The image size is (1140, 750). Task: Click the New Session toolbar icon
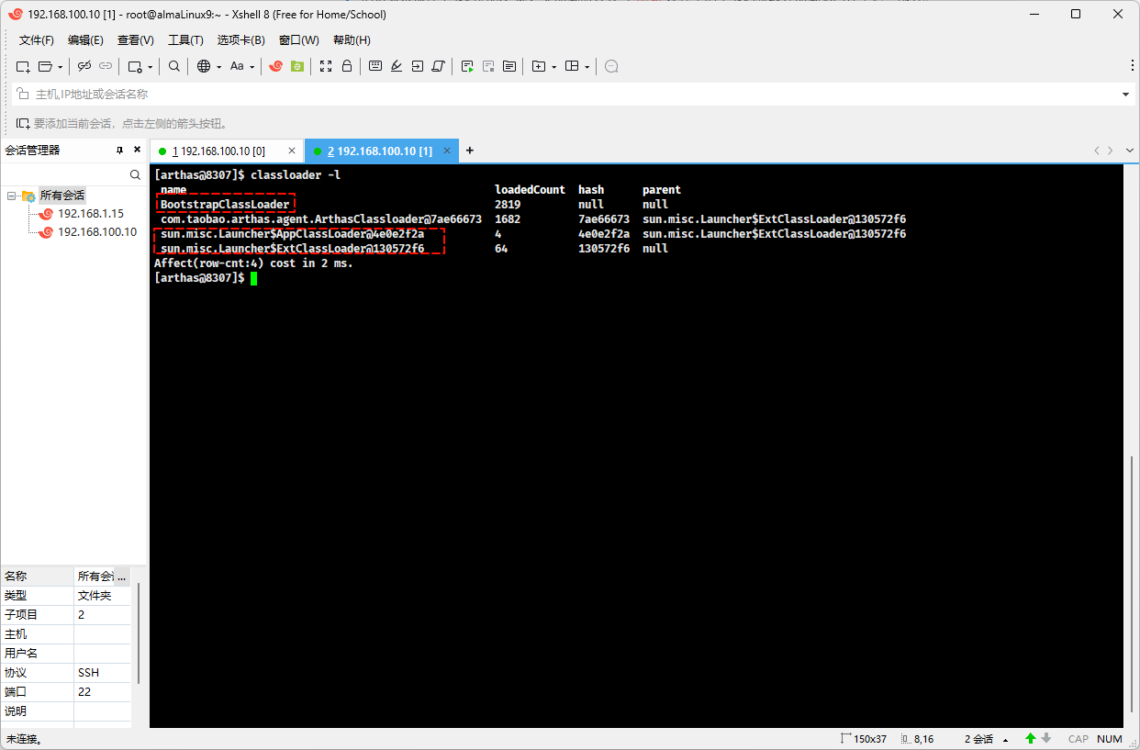tap(23, 66)
